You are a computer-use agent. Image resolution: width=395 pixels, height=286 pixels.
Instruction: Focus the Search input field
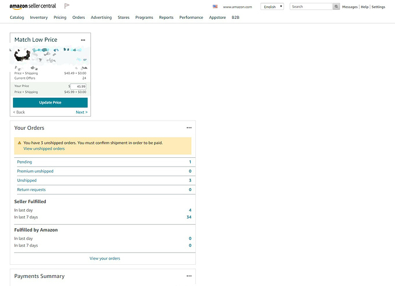(x=311, y=6)
